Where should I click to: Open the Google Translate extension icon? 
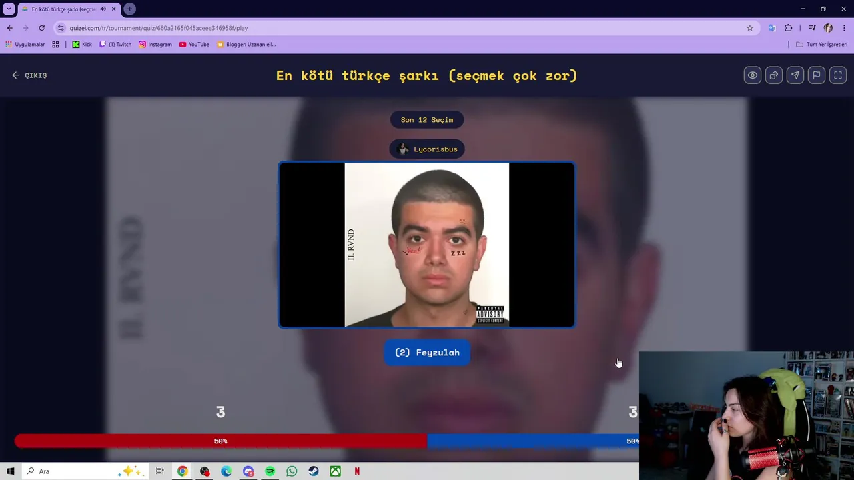coord(772,28)
